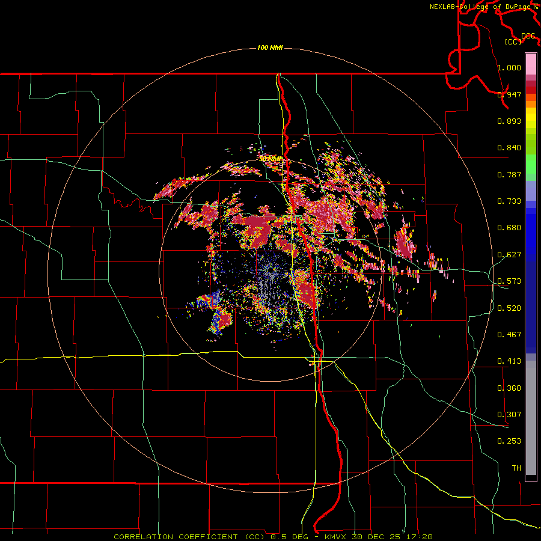The height and width of the screenshot is (541, 541).
Task: Click the [CC] units label
Action: (513, 41)
